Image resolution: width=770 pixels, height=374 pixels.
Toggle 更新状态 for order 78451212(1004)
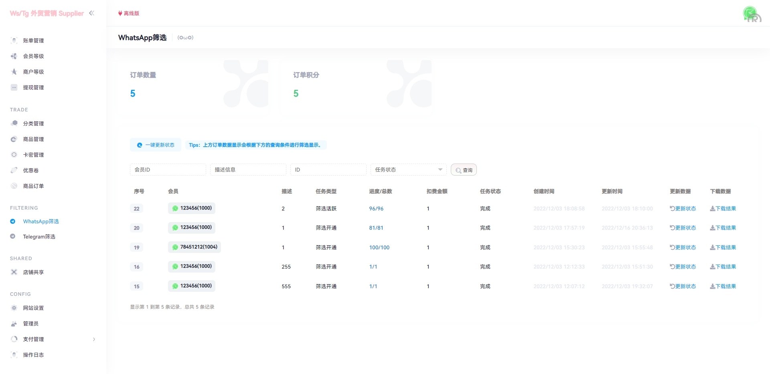(x=683, y=247)
